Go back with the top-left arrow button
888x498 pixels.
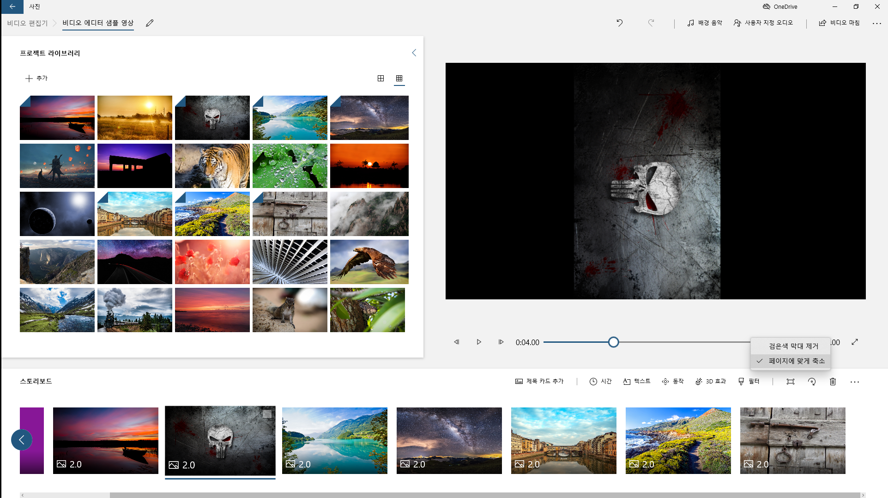[12, 6]
